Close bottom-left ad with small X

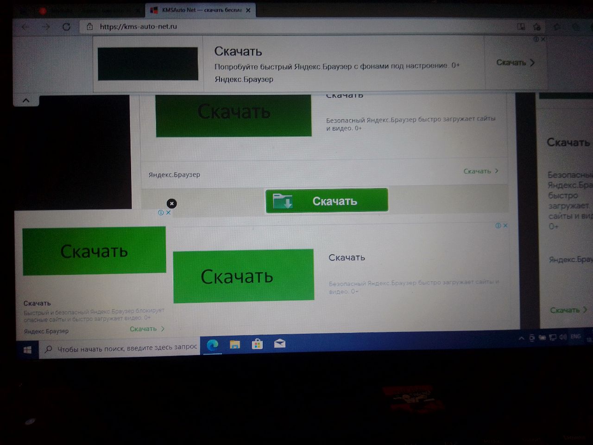coord(168,213)
